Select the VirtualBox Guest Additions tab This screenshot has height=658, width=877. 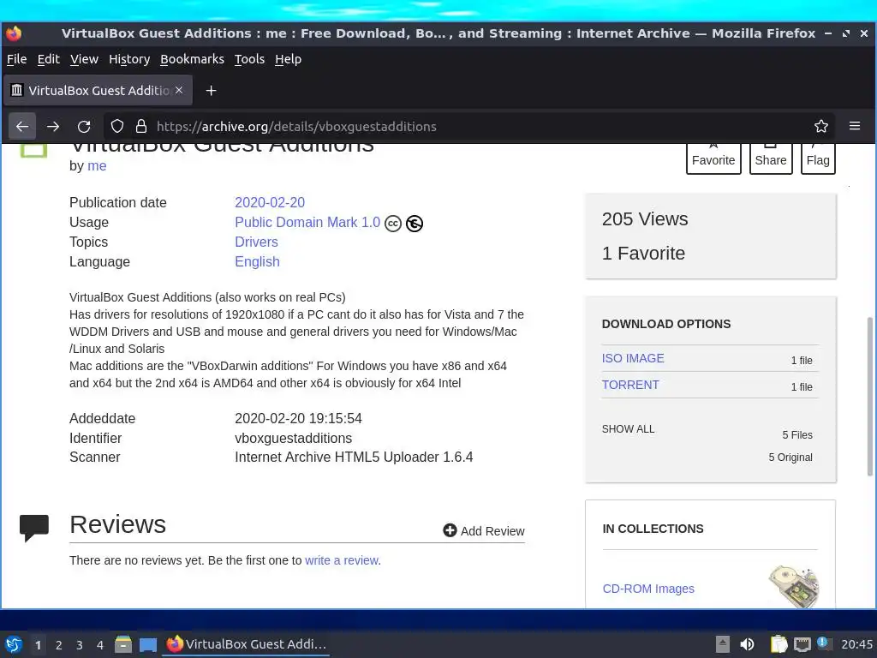pyautogui.click(x=98, y=91)
